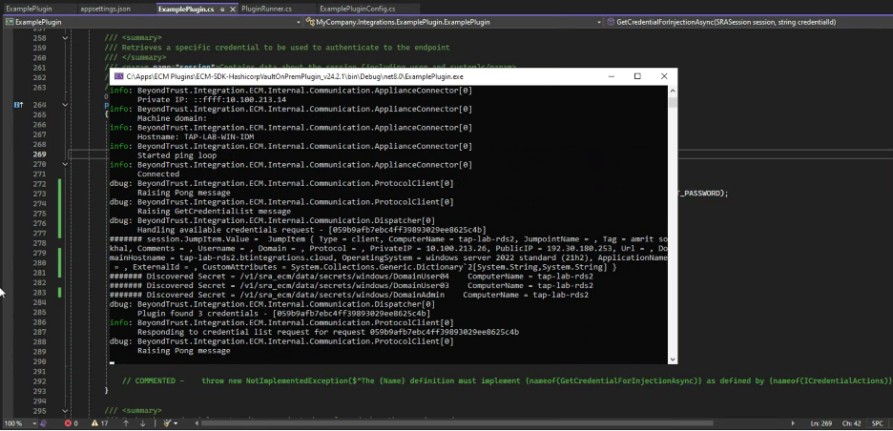The width and height of the screenshot is (893, 431).
Task: Click line number 292 in the gutter
Action: click(x=39, y=380)
